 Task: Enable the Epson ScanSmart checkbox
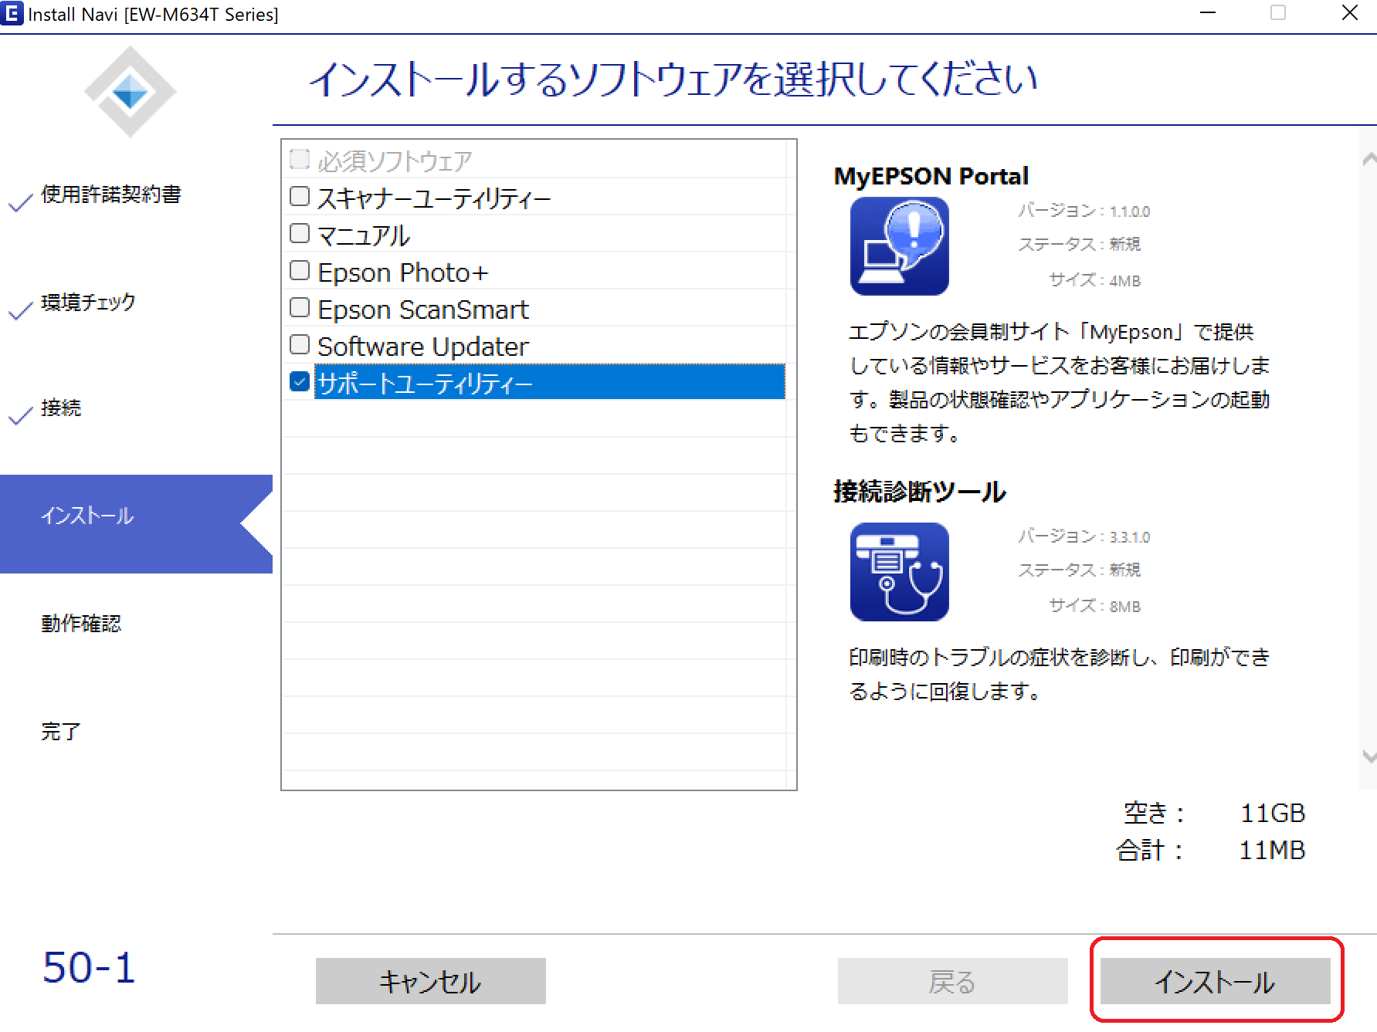[300, 308]
